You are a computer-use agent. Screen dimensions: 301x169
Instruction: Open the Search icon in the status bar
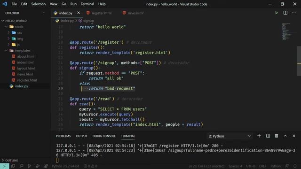[21, 166]
